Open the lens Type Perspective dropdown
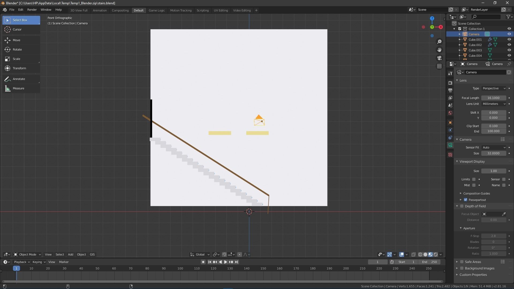The image size is (514, 289). [x=494, y=88]
